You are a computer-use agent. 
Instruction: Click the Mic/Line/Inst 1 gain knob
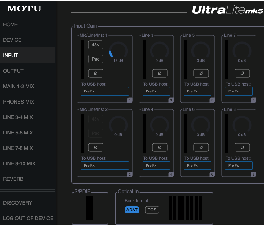[x=118, y=50]
